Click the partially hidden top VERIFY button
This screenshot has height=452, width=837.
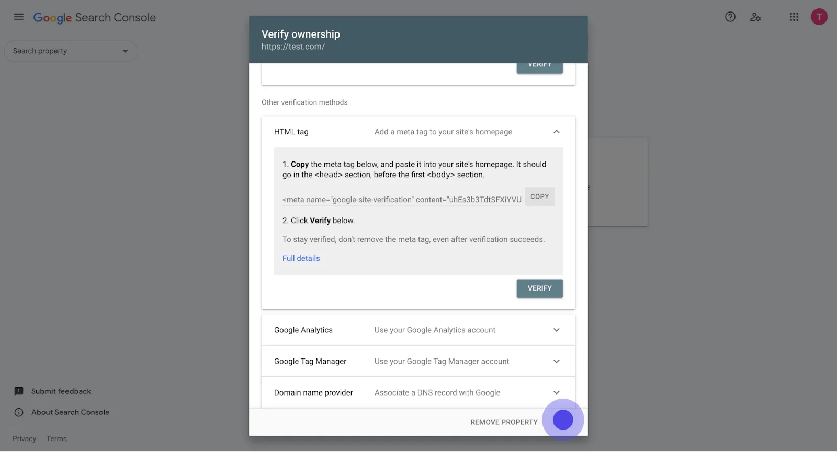click(x=540, y=68)
